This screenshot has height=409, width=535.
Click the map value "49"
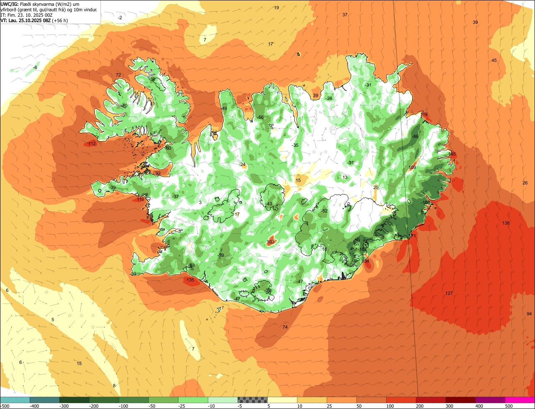(224, 108)
